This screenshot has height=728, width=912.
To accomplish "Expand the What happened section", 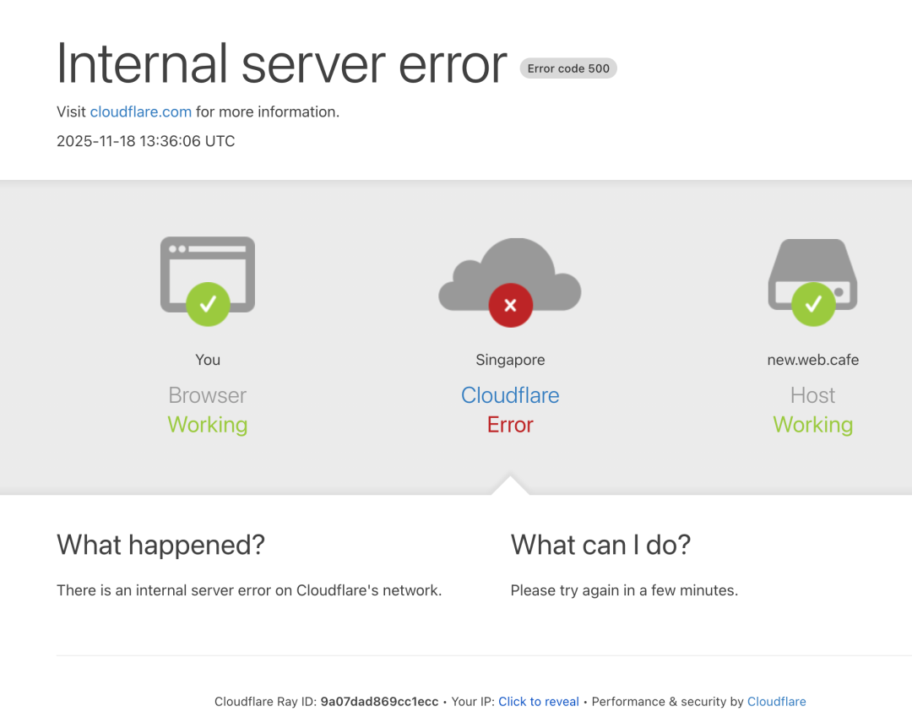I will click(x=160, y=545).
